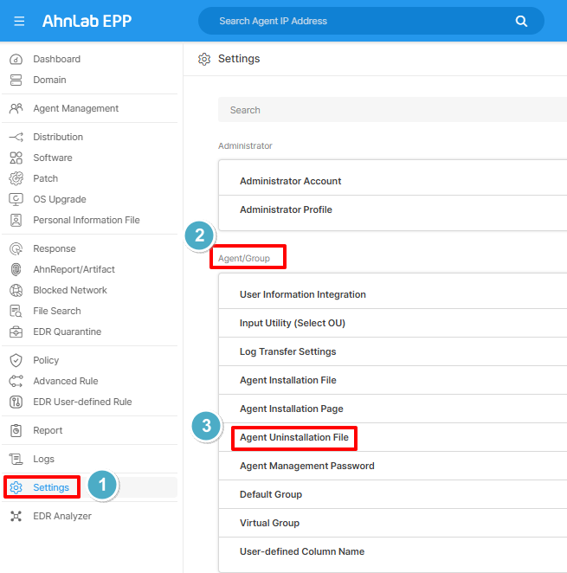
Task: Select EDR User-defined Rule item
Action: (82, 402)
